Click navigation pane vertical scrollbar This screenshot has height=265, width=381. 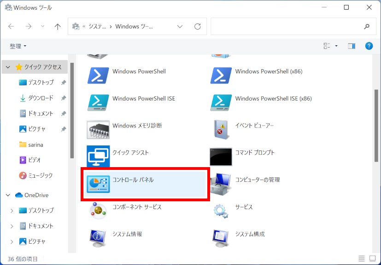72,110
